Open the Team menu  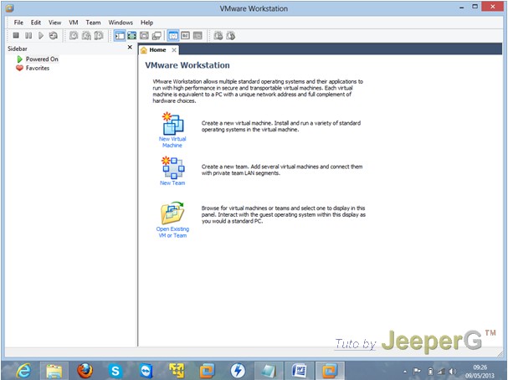pos(93,23)
